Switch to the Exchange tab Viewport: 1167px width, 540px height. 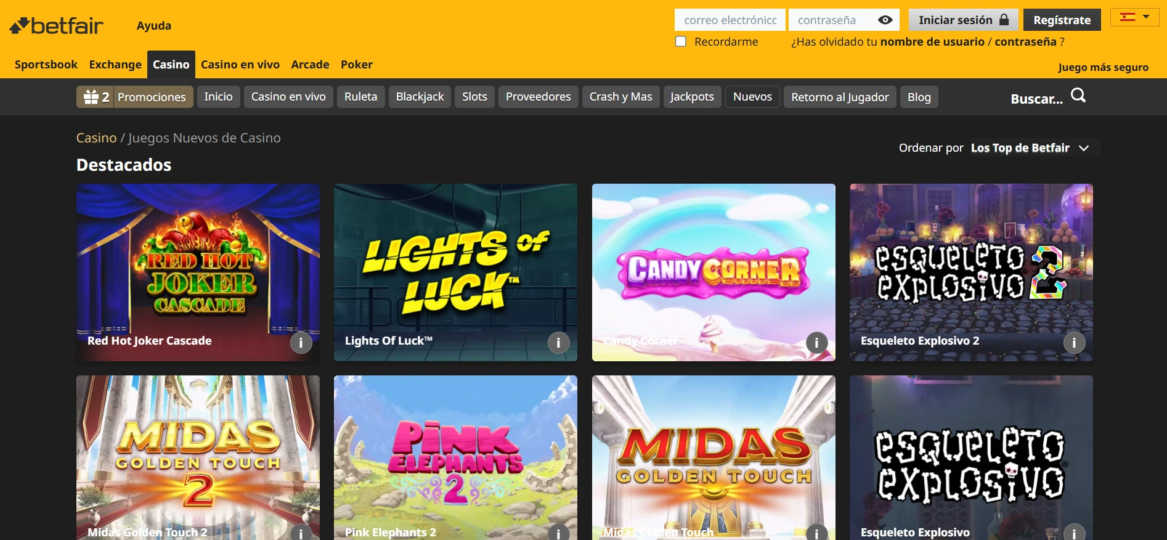115,64
